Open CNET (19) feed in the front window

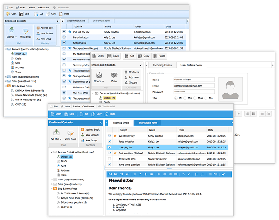tap(66, 207)
